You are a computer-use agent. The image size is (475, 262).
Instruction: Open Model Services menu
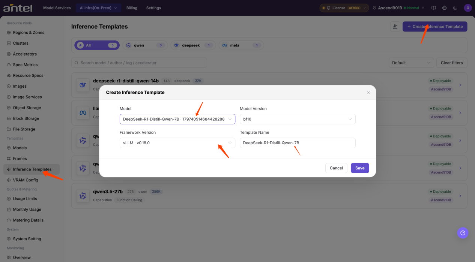coord(57,8)
